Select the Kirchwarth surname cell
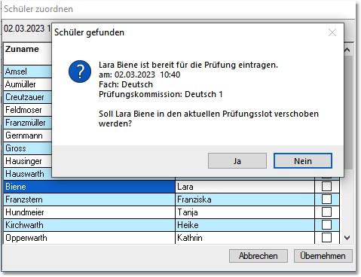The image size is (361, 277). tap(90, 225)
